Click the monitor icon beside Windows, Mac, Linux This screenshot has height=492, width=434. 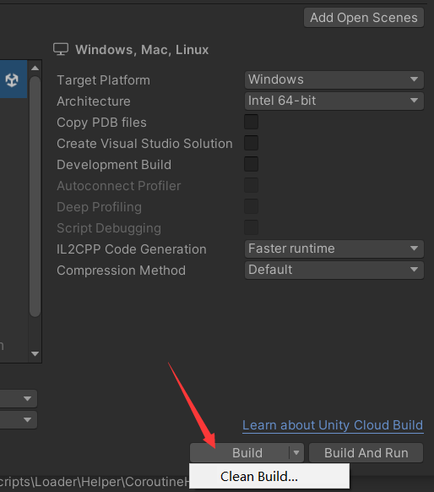(61, 49)
